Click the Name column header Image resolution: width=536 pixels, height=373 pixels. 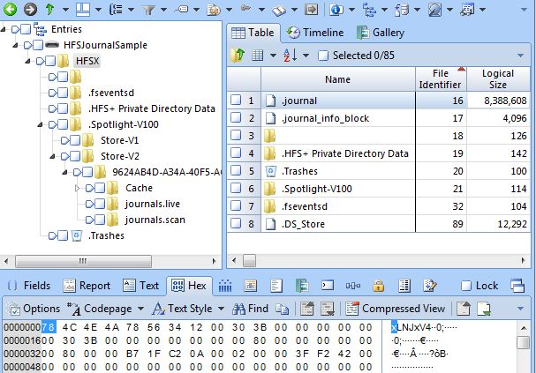(337, 79)
